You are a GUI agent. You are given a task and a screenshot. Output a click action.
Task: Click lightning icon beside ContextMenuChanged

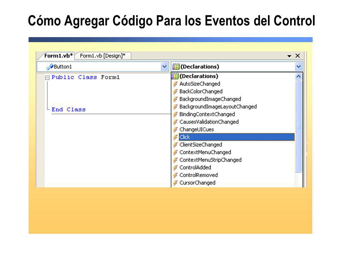[x=175, y=152]
